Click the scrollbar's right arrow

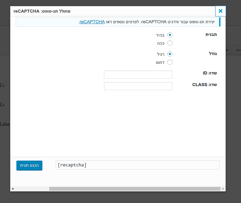(223, 189)
